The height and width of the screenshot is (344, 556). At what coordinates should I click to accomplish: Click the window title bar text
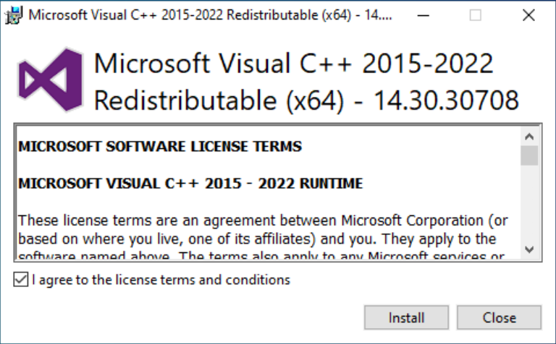point(210,15)
